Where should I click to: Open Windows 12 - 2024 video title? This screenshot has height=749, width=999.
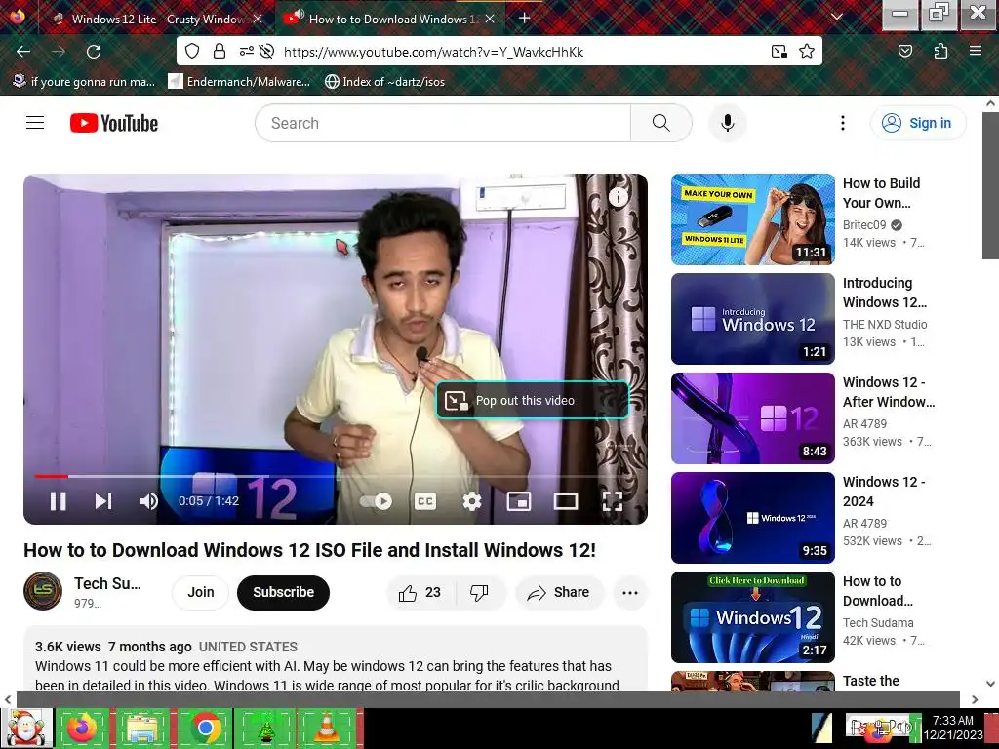click(x=884, y=492)
